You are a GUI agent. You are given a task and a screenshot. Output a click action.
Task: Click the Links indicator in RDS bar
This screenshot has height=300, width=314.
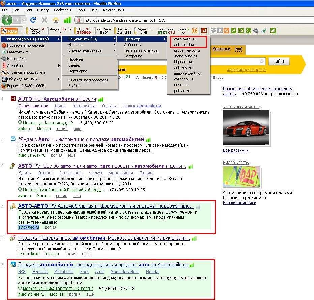tap(183, 31)
